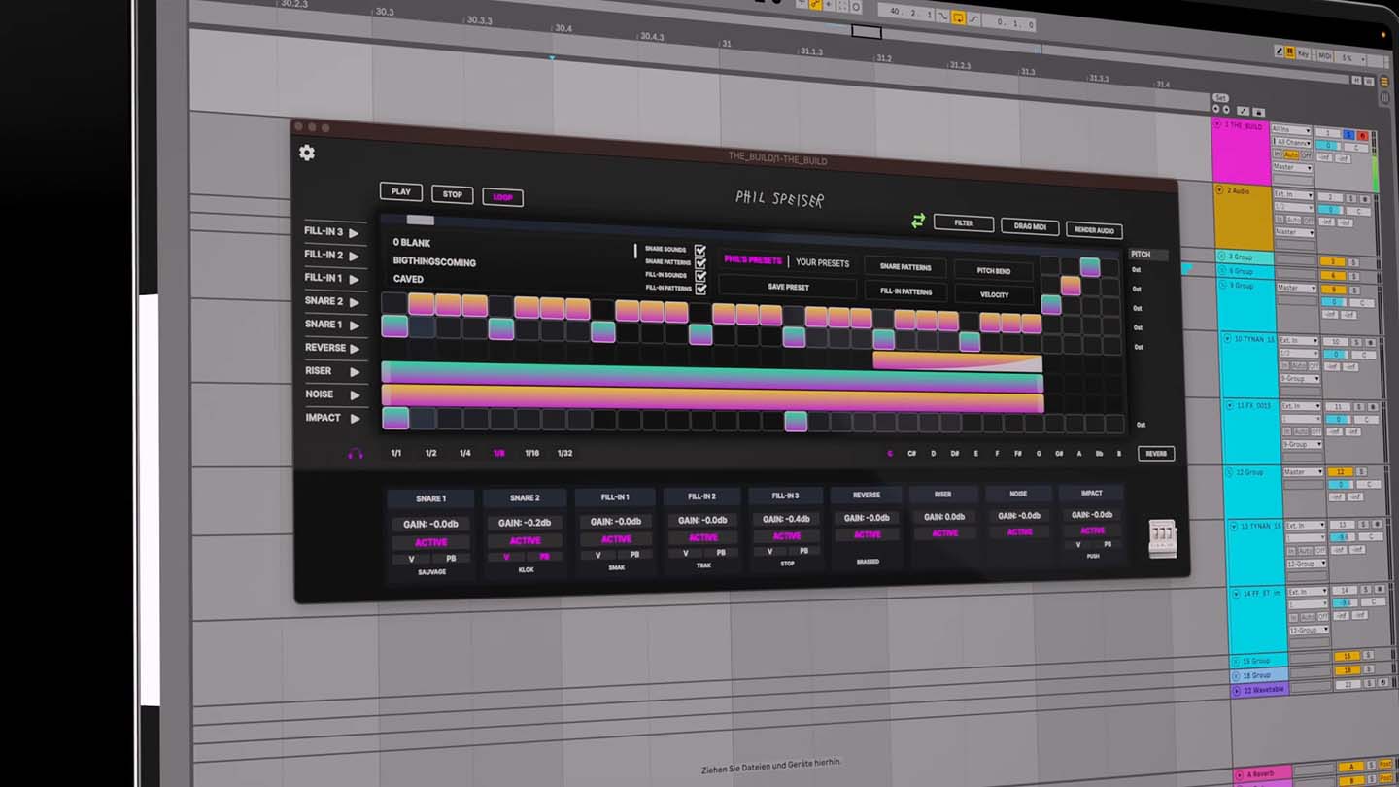The width and height of the screenshot is (1399, 787).
Task: Collapse track 1 THE_BUILD fold triangle
Action: click(1216, 125)
